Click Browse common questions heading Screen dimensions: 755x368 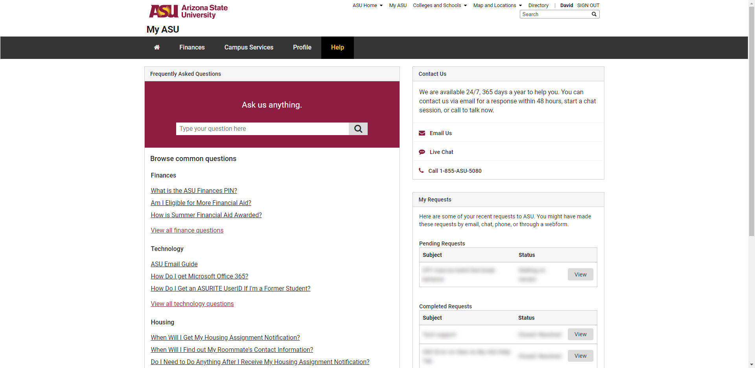pyautogui.click(x=193, y=159)
